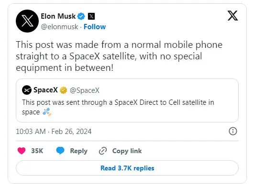This screenshot has height=190, width=254.
Task: Follow Elon Musk
Action: coord(95,27)
